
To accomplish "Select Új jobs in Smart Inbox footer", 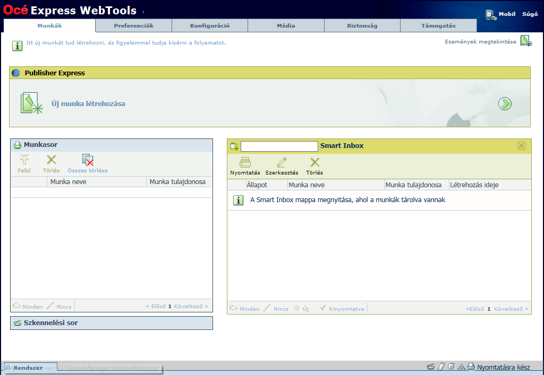I will (x=301, y=309).
